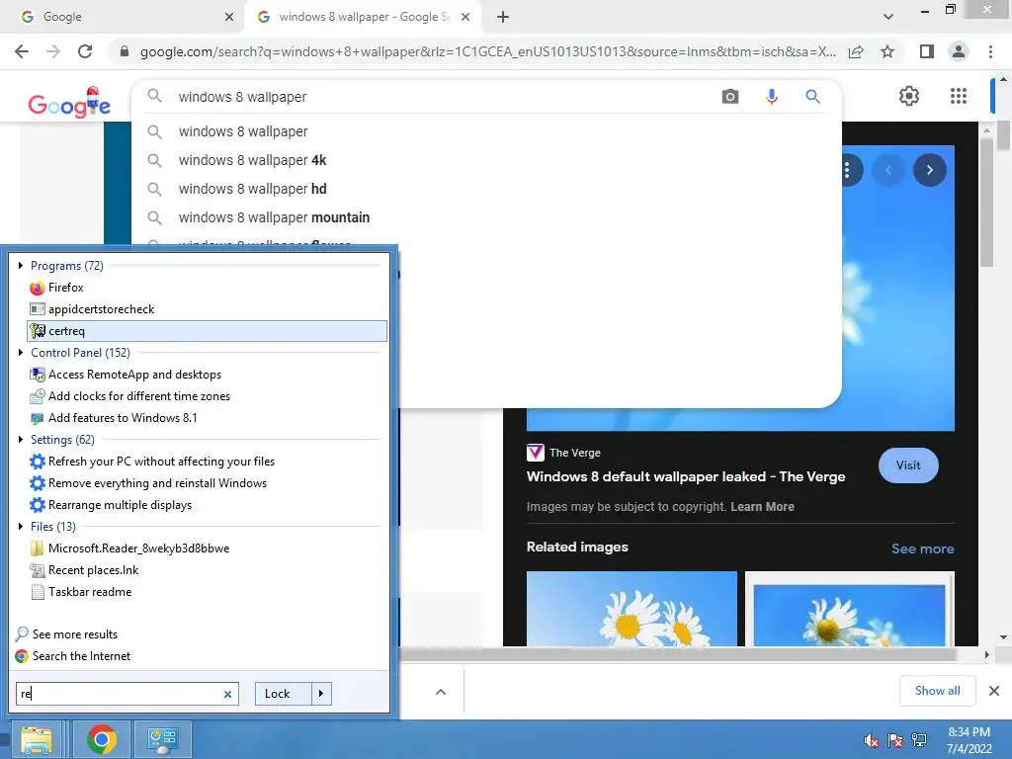Click the muted volume tray icon
Viewport: 1012px width, 759px height.
872,740
